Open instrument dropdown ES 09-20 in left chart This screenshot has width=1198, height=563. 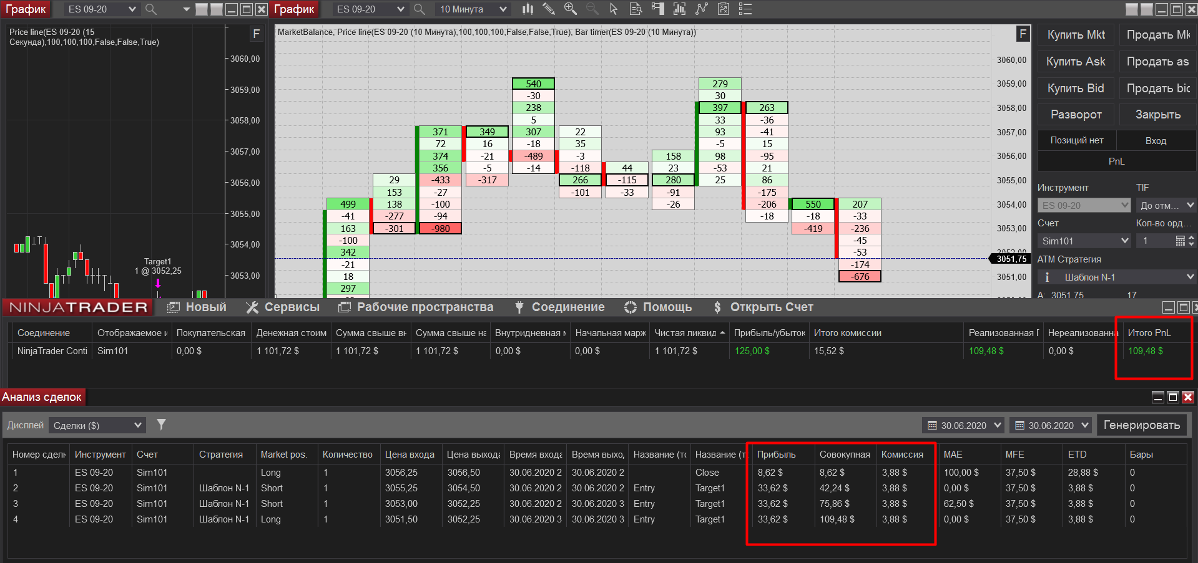(x=102, y=9)
